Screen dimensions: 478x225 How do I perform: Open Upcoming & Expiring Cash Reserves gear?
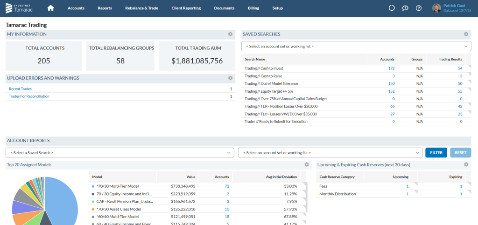(466, 164)
